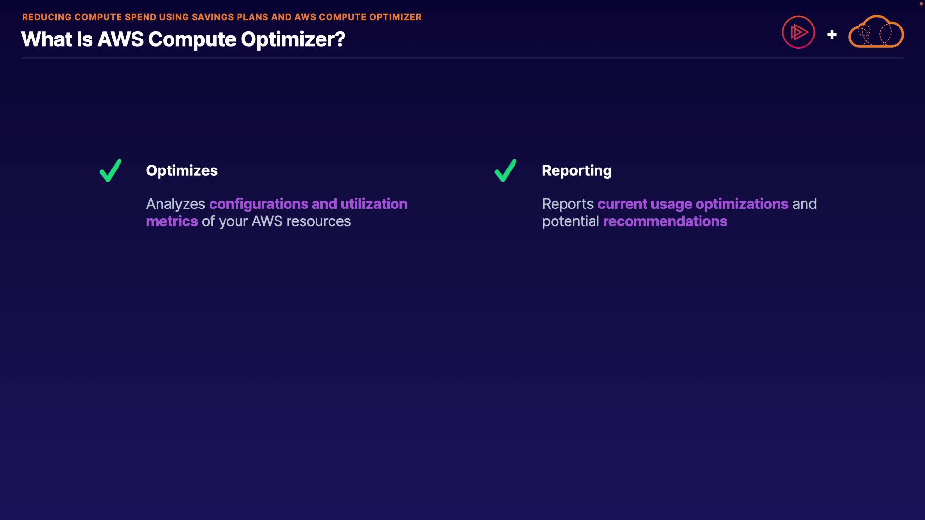Click the purple text configurations and utilization
Screen dimensions: 925x520
[308, 204]
